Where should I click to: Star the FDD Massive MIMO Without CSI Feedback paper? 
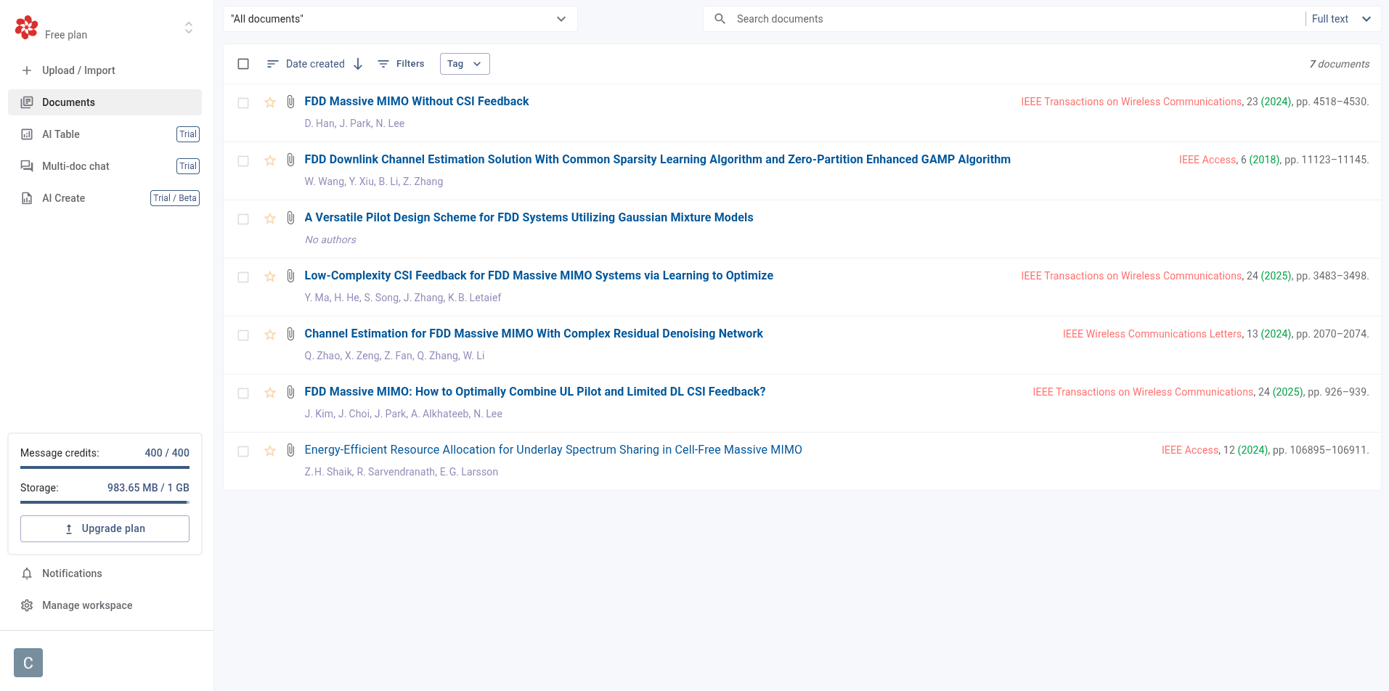(270, 102)
